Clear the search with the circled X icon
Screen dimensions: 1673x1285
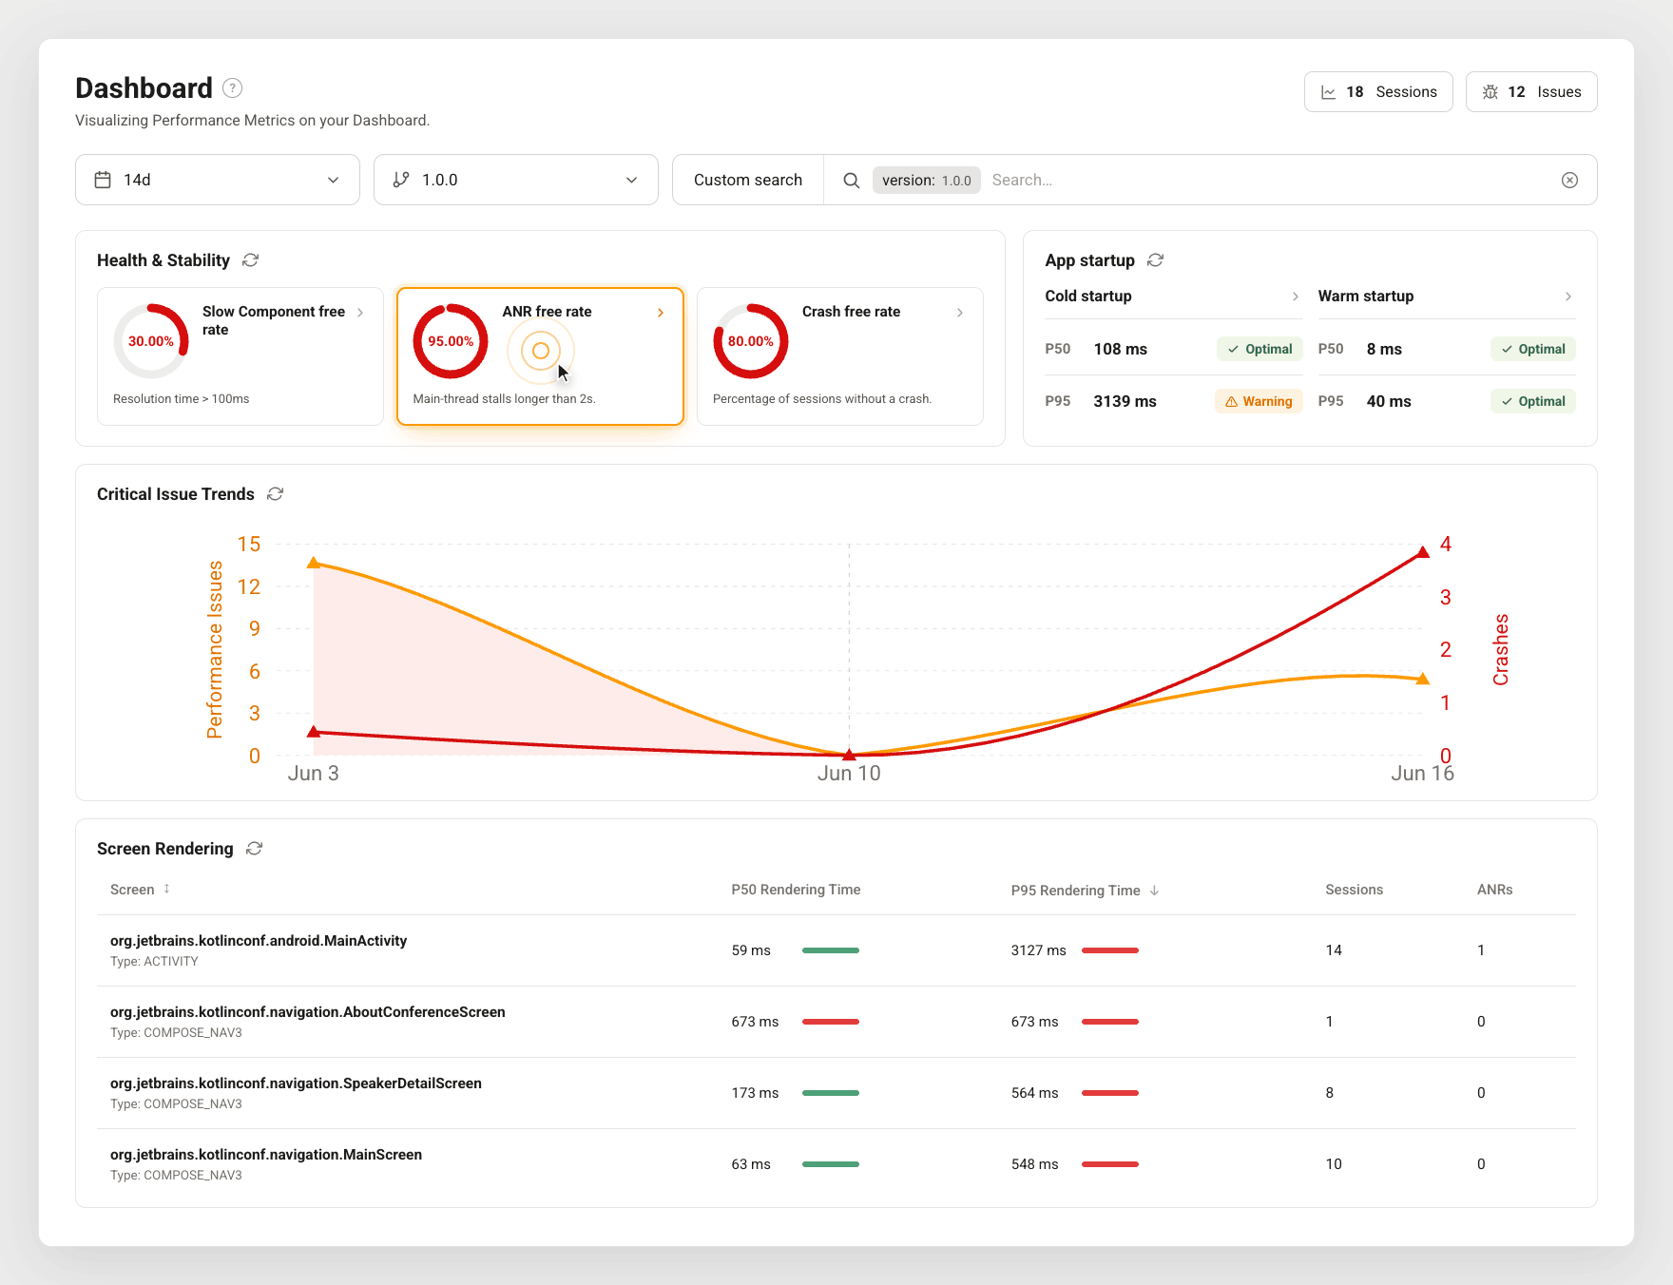pos(1570,181)
